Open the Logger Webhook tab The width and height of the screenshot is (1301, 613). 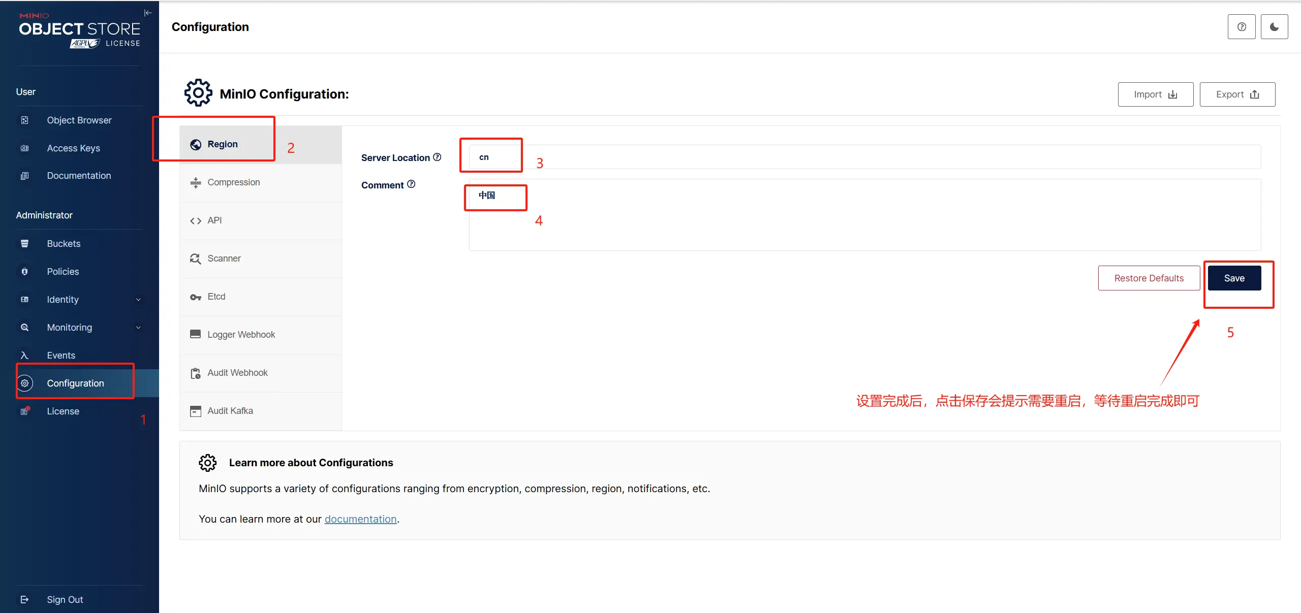click(261, 335)
